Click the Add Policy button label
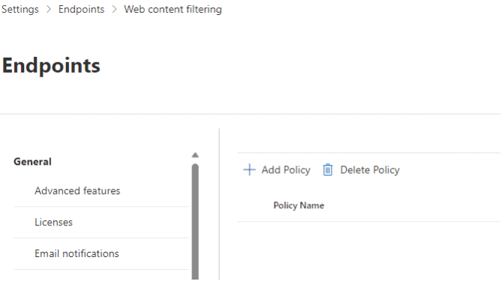The width and height of the screenshot is (502, 281). pos(286,170)
